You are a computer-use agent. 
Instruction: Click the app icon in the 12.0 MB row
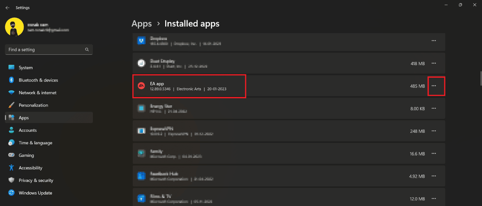(141, 199)
